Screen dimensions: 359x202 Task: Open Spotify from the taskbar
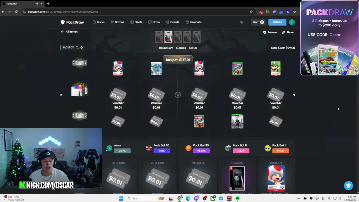click(238, 198)
